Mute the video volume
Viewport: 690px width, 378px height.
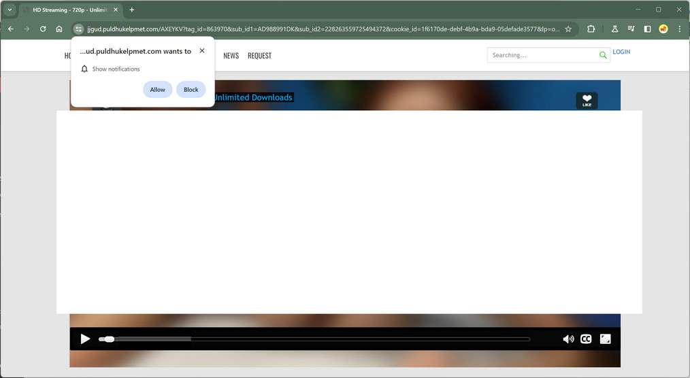[568, 339]
